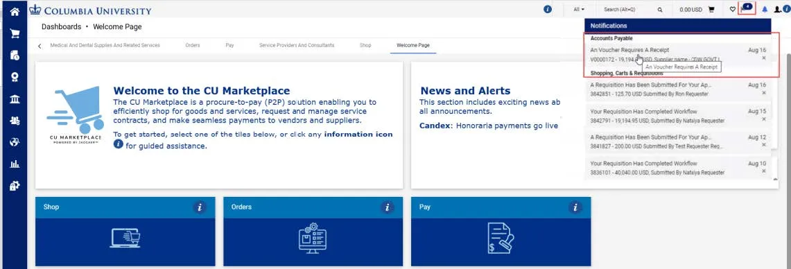Click the info icon on Pay tile
791x269 pixels.
(575, 207)
